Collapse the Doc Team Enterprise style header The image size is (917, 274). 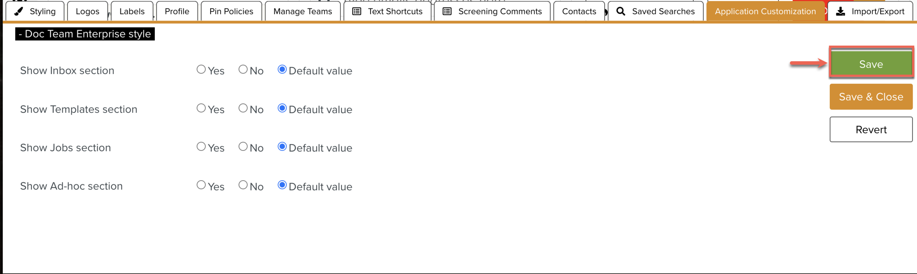tap(85, 34)
